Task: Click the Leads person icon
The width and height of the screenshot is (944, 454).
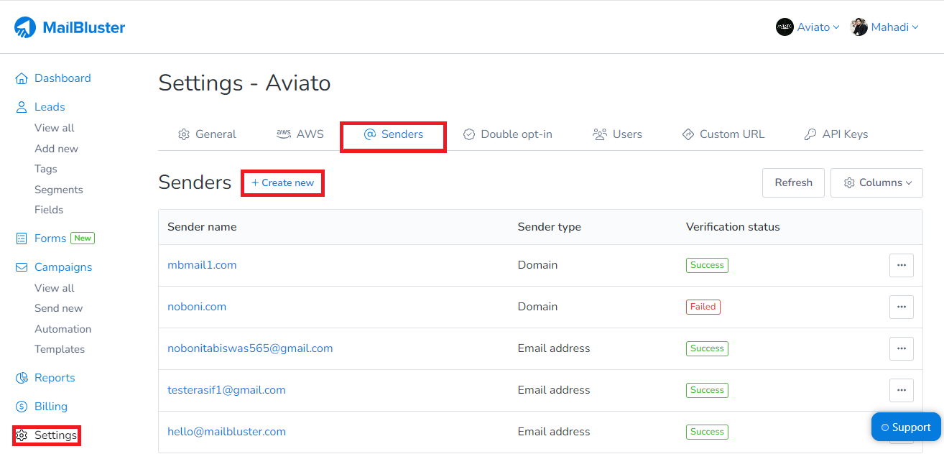Action: pos(22,106)
